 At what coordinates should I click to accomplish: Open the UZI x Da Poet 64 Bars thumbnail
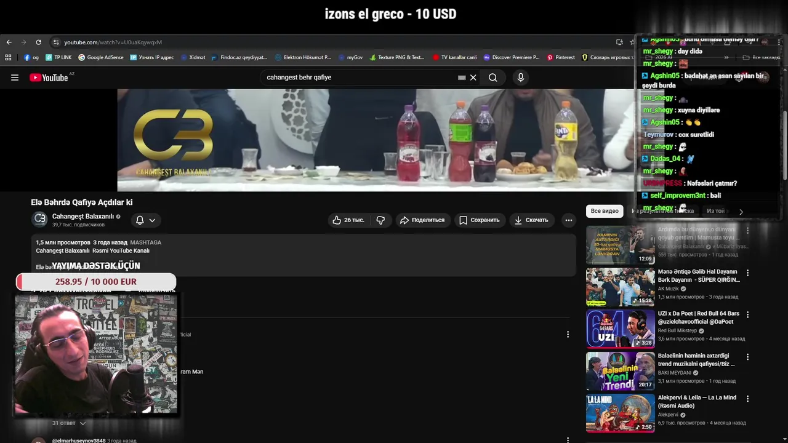pos(620,329)
